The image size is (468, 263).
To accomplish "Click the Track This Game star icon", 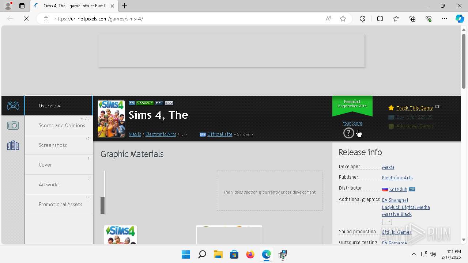I will [x=391, y=108].
